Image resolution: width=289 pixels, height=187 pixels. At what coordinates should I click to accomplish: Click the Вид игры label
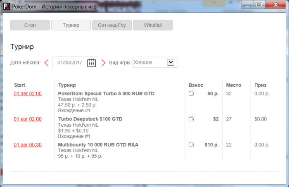point(120,63)
